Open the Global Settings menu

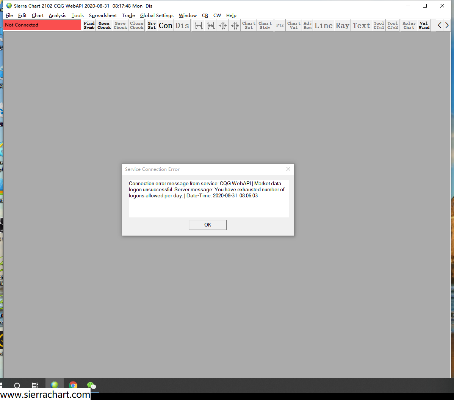[x=157, y=15]
